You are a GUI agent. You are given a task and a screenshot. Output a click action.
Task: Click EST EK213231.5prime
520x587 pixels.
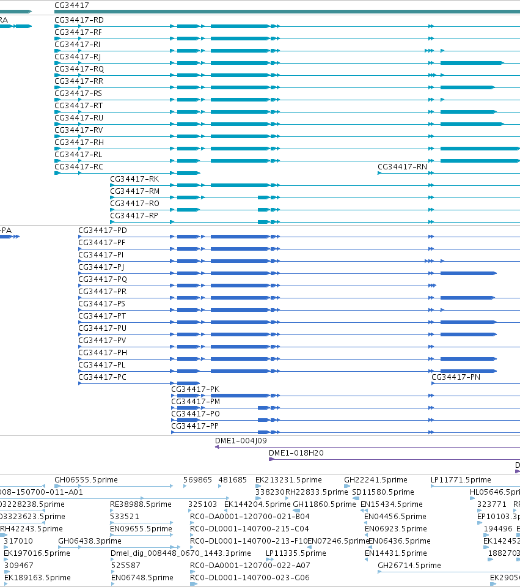[288, 480]
